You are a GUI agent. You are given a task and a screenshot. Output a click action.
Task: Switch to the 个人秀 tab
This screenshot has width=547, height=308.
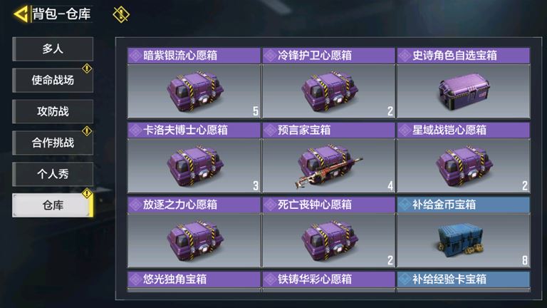click(x=53, y=174)
